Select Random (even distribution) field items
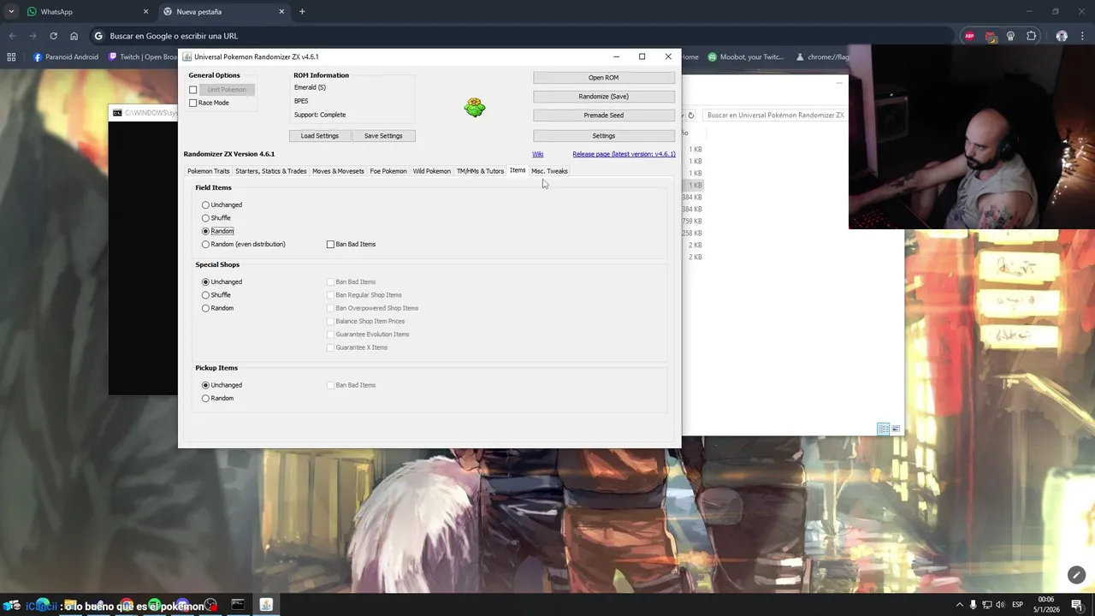 (244, 245)
